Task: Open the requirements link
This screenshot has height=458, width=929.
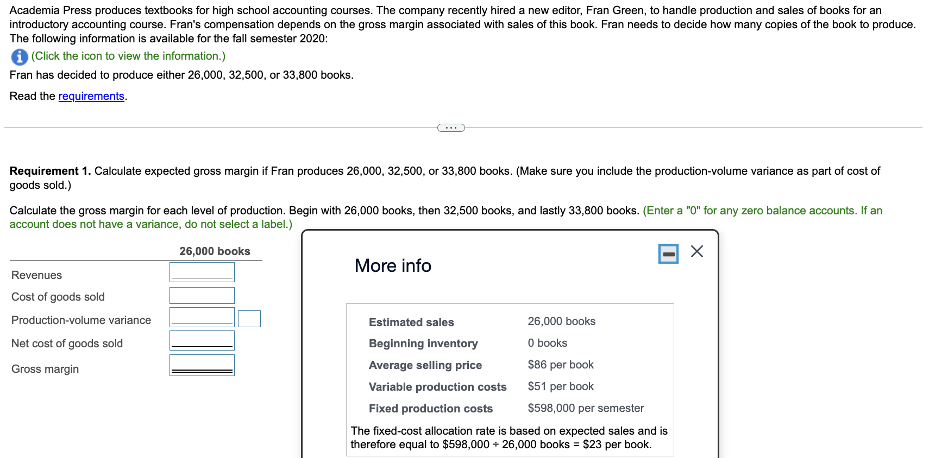Action: (91, 96)
